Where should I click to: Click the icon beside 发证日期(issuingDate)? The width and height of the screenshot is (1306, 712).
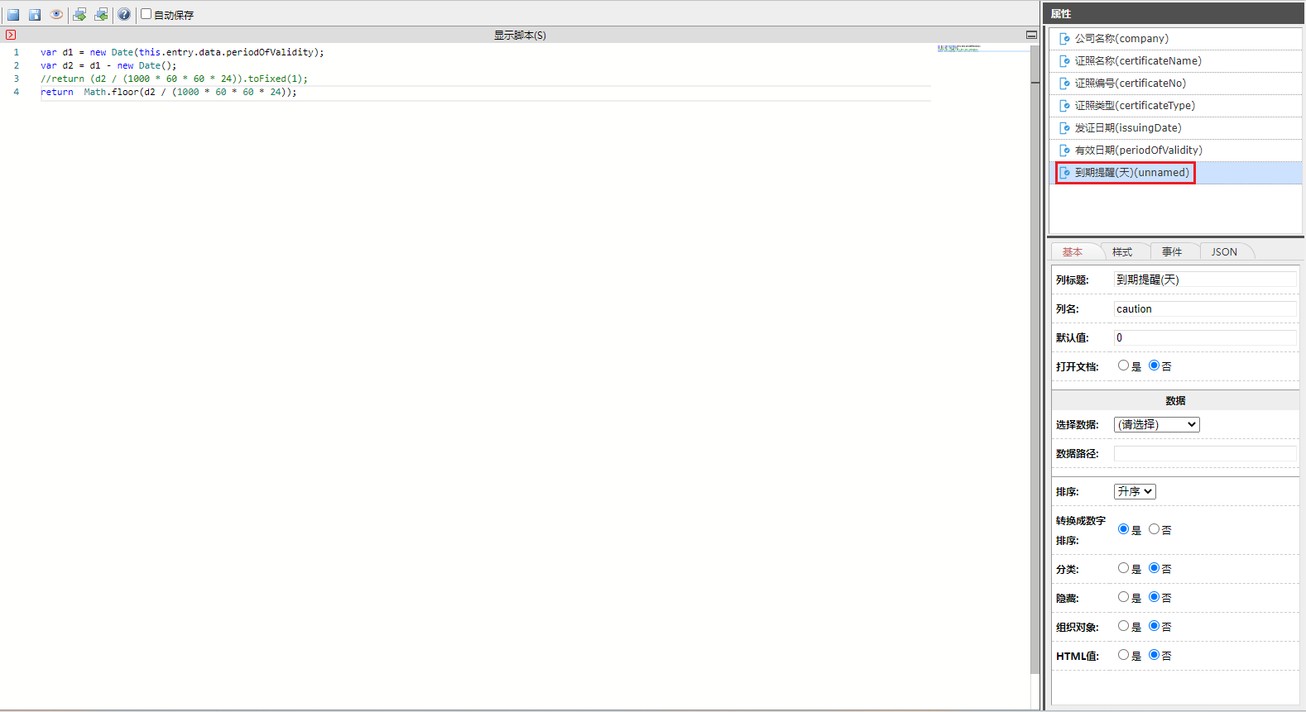tap(1065, 128)
